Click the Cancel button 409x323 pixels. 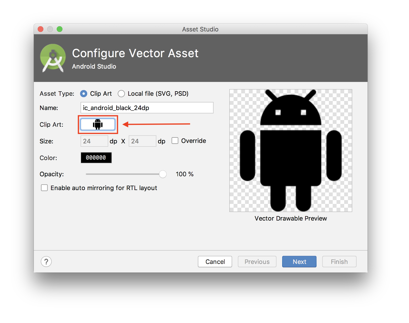215,261
